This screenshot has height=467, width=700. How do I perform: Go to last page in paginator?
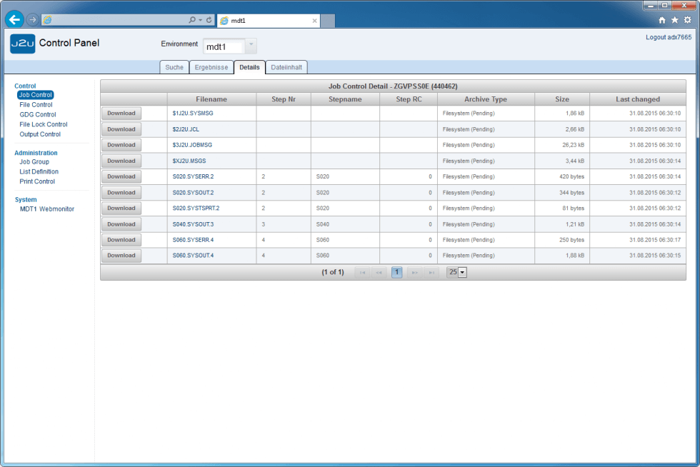431,272
